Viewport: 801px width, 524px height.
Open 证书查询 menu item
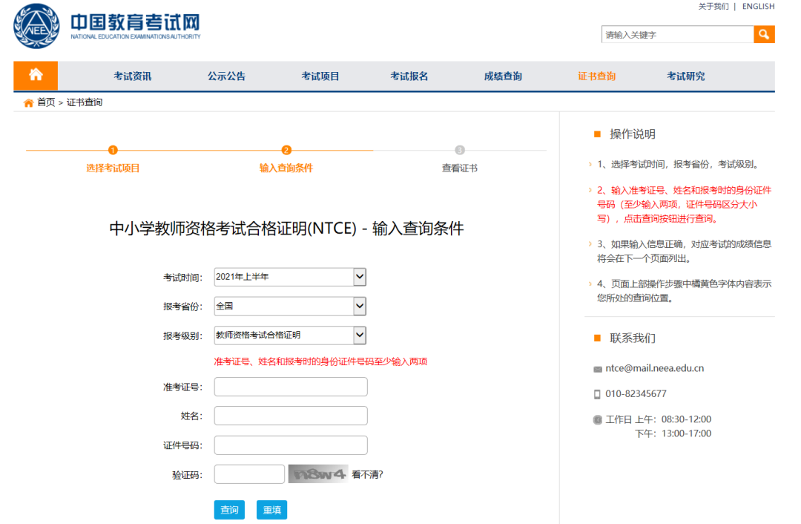596,76
